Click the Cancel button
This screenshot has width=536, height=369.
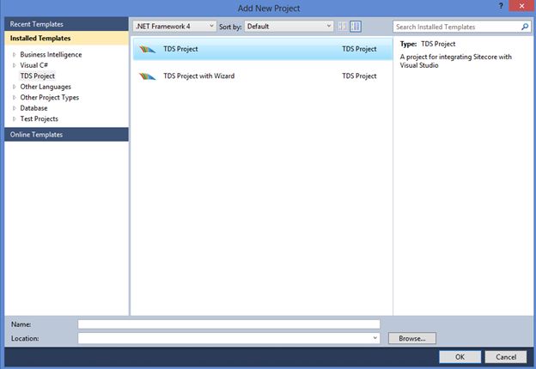coord(506,357)
